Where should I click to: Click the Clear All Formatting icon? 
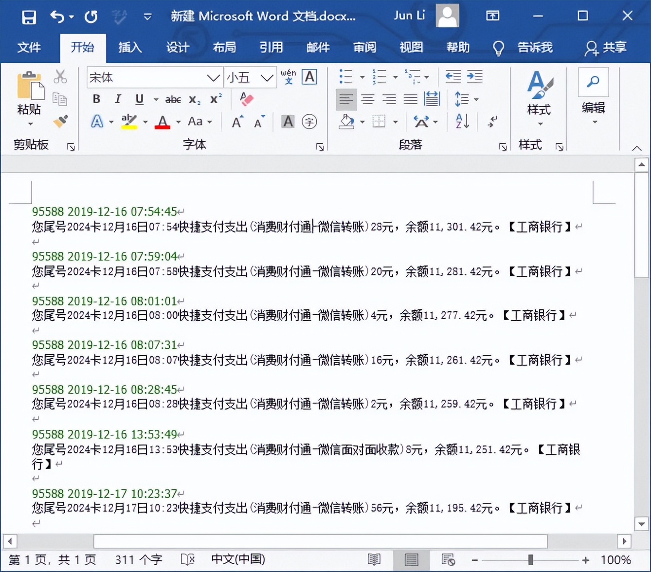[x=246, y=99]
